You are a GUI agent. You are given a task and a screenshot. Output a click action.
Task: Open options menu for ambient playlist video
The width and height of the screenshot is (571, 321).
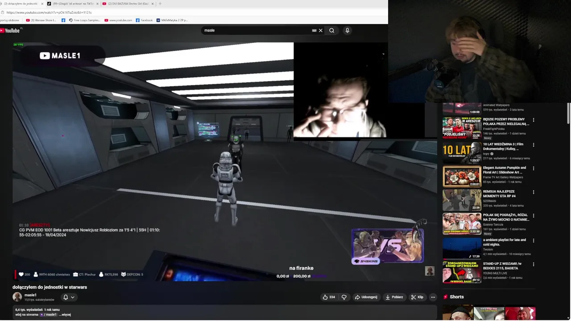(533, 241)
